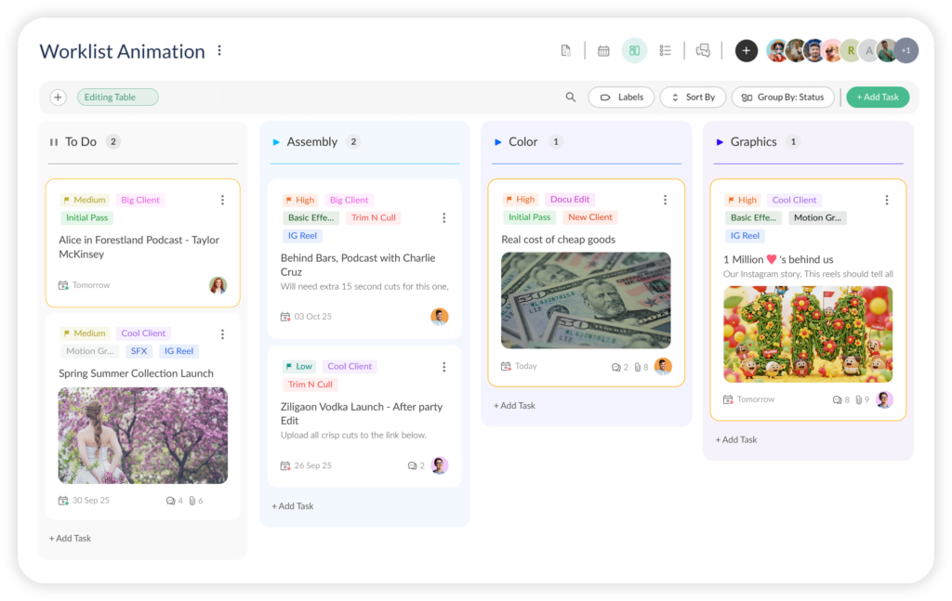Open Worklist Animation three-dot menu
The width and height of the screenshot is (952, 601).
click(219, 51)
